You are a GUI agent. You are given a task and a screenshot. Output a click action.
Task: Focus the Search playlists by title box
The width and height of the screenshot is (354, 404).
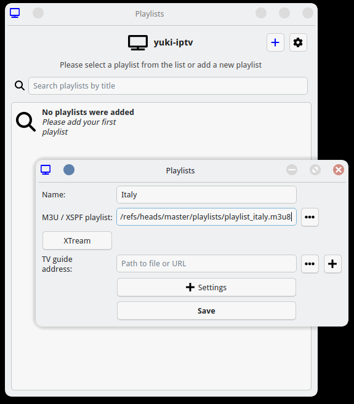tap(168, 86)
